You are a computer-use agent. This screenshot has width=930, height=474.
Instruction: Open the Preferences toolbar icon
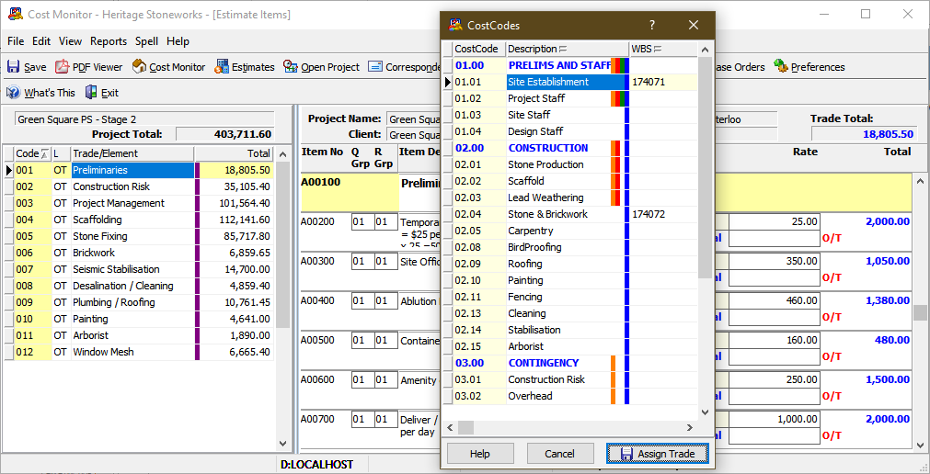(780, 67)
